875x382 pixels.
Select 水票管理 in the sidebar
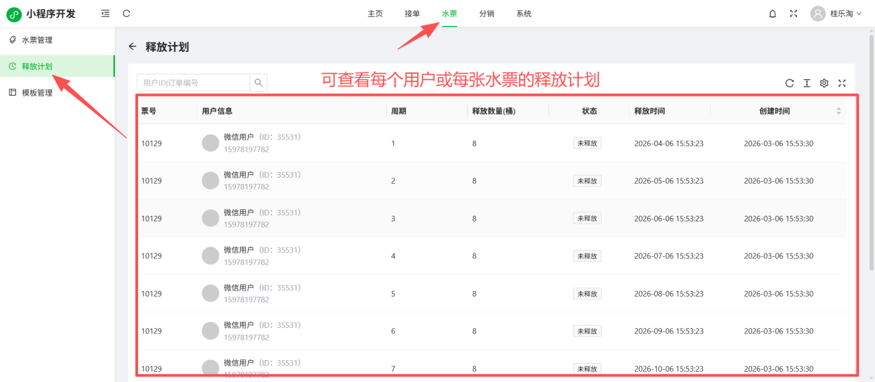(37, 40)
